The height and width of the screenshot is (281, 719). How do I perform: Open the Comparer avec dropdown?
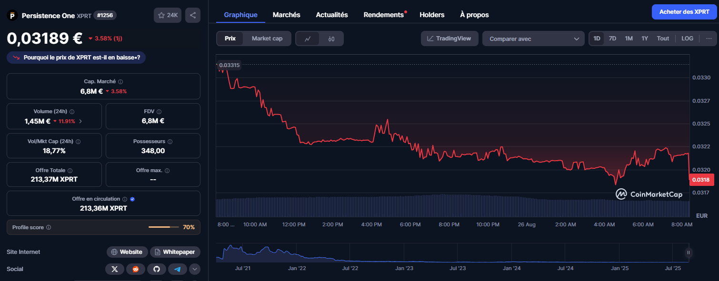click(x=533, y=39)
